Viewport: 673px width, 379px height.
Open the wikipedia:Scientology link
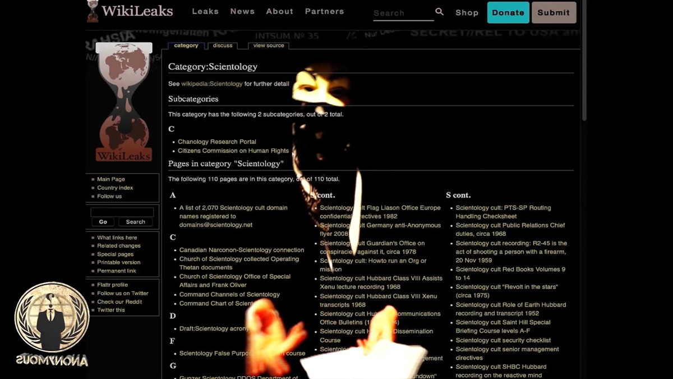(x=212, y=84)
